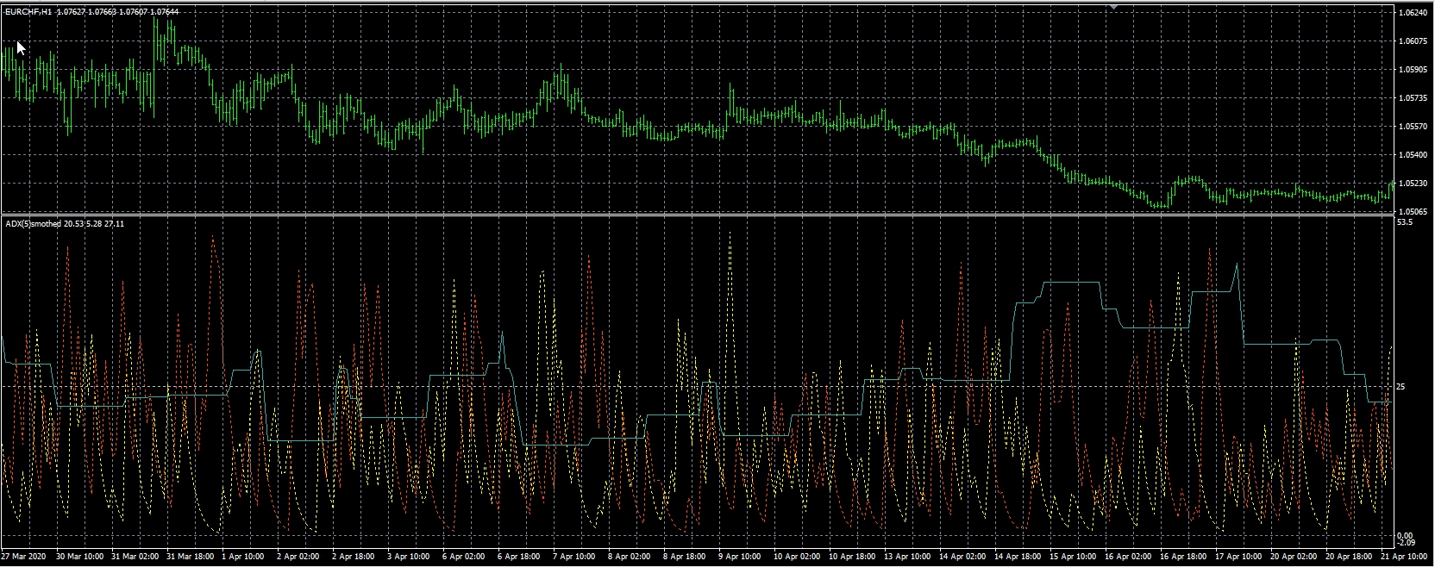
Task: Click the 10 Apr 18:00 time label
Action: click(x=854, y=557)
